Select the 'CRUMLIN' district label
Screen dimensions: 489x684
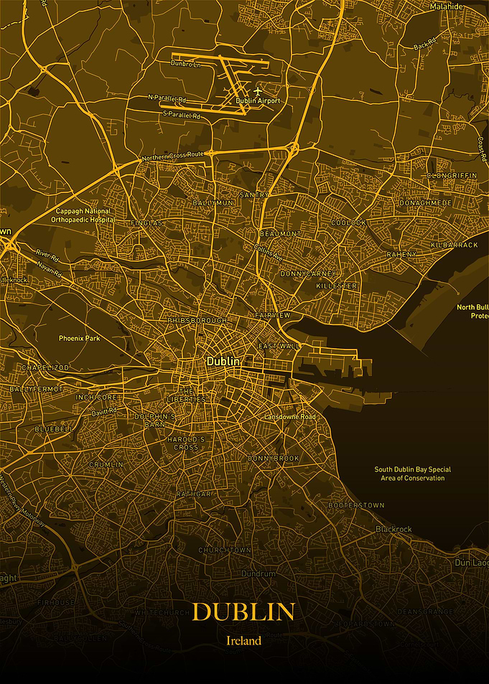point(106,464)
